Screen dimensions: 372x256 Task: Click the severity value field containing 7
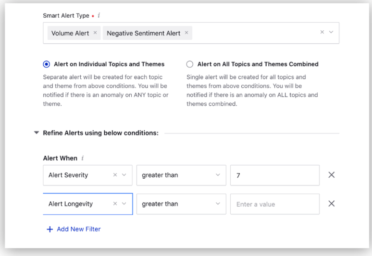click(274, 175)
